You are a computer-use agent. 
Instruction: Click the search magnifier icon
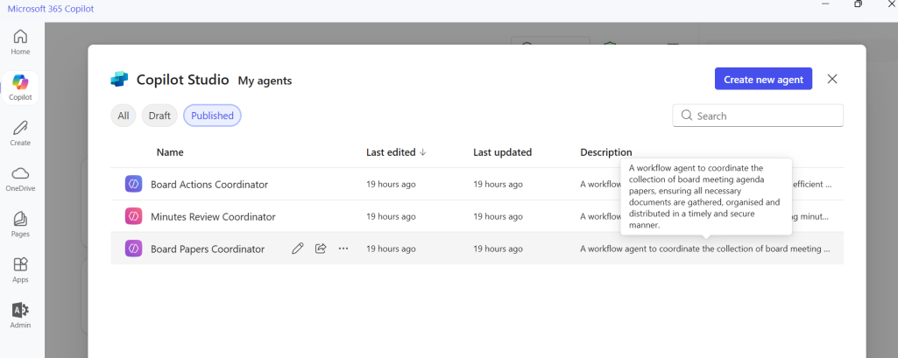pos(686,116)
